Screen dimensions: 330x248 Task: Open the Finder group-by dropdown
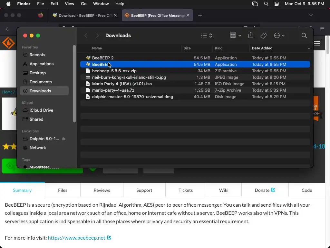coord(235,36)
